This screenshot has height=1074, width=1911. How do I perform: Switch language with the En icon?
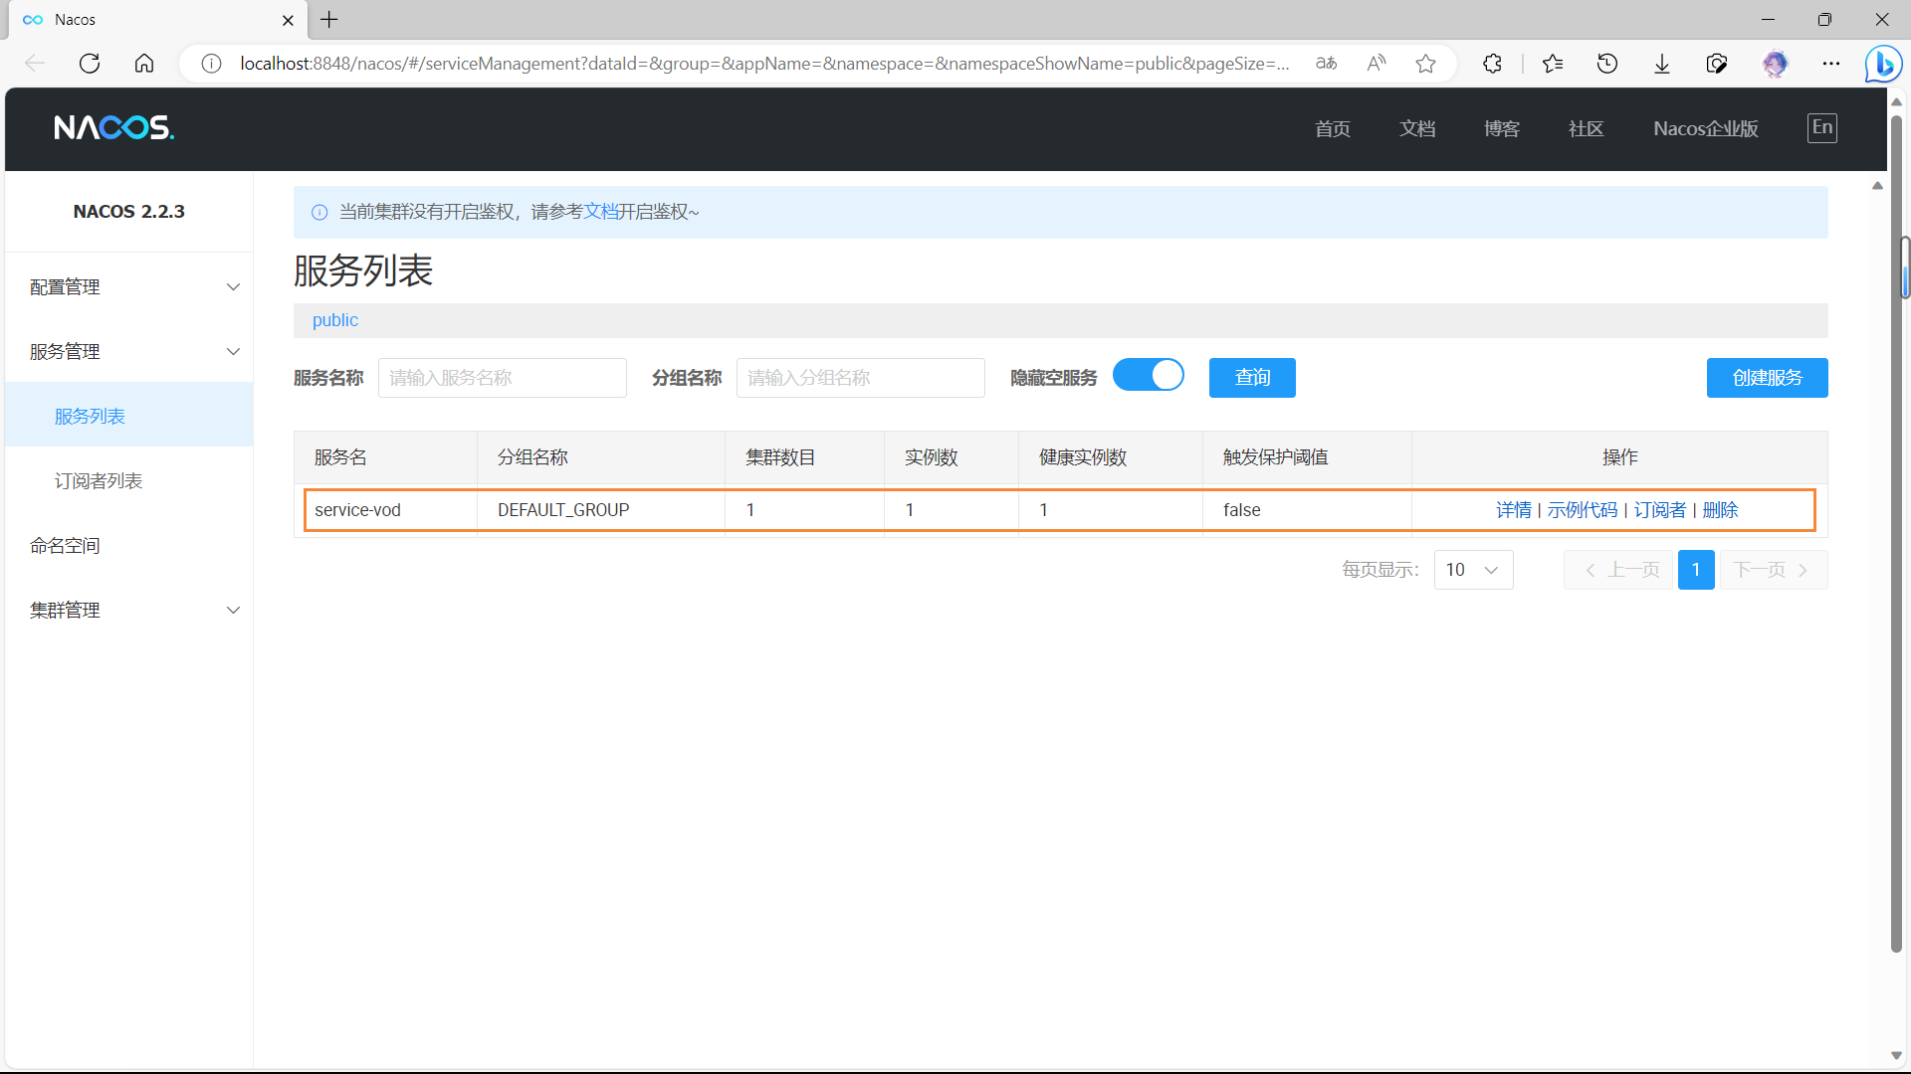coord(1821,127)
